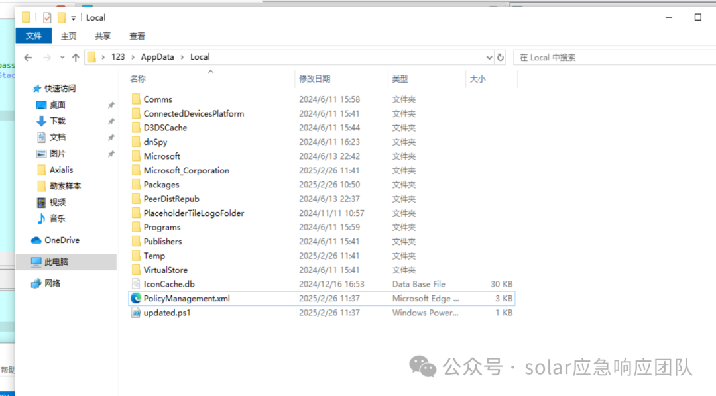Click the properties icon in title bar
This screenshot has width=716, height=396.
[x=47, y=18]
